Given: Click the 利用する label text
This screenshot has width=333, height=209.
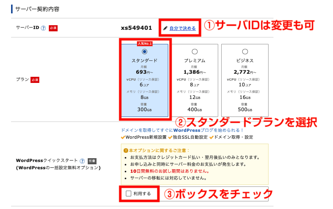Looking at the screenshot, I should click(x=142, y=194).
